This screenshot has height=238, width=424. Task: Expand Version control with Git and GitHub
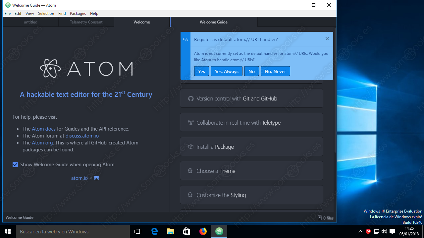(251, 98)
